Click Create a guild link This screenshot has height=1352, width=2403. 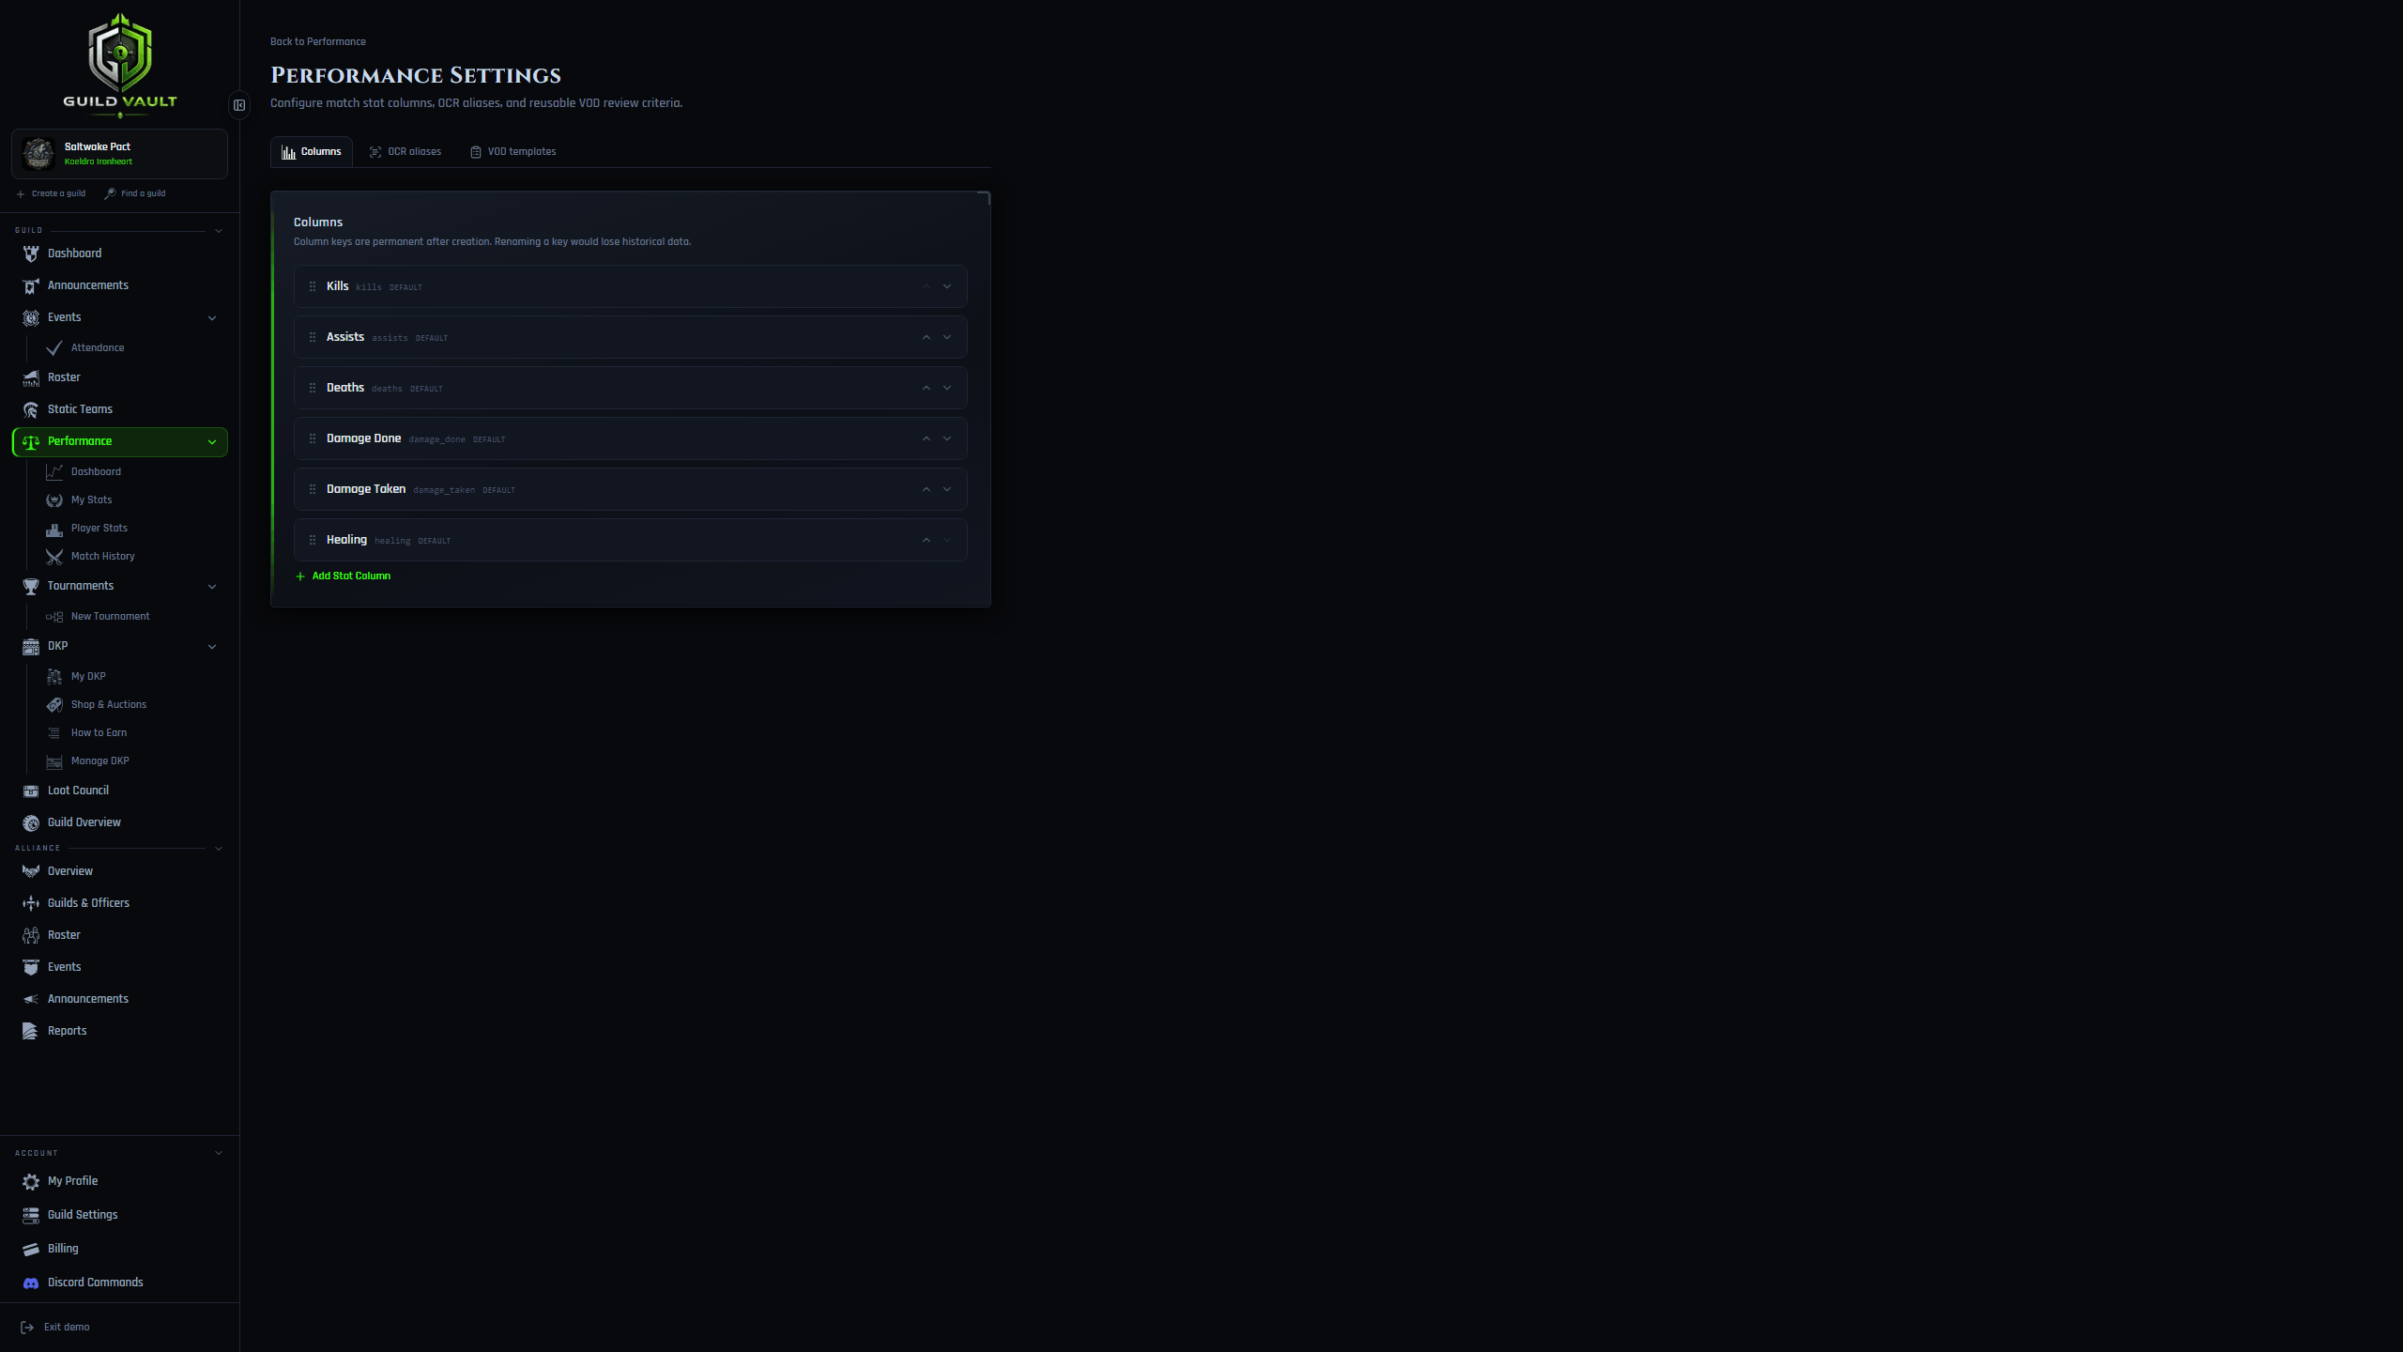pyautogui.click(x=51, y=194)
